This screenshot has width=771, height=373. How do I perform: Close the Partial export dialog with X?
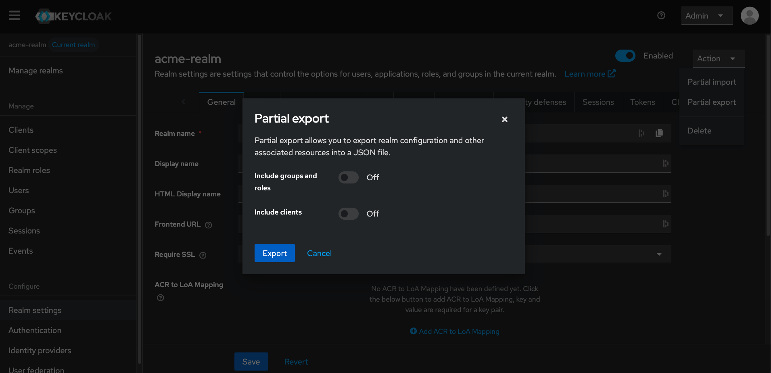coord(504,119)
